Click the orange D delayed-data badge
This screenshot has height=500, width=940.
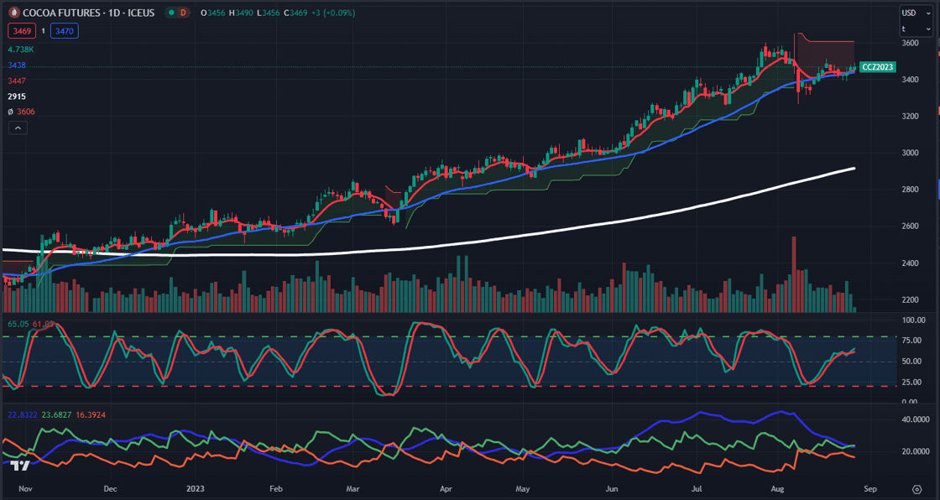pos(185,12)
